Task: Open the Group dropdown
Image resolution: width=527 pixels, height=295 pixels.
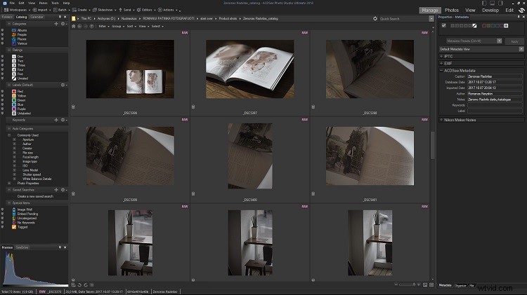Action: point(118,26)
